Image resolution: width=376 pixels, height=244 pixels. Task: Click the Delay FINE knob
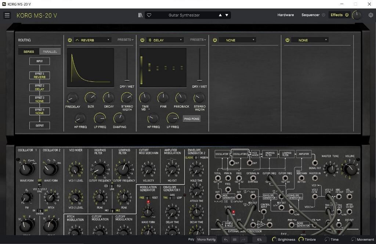pyautogui.click(x=163, y=98)
